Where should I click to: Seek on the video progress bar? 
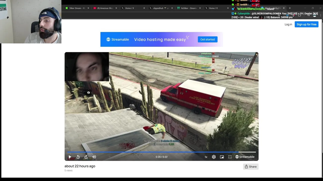click(161, 152)
